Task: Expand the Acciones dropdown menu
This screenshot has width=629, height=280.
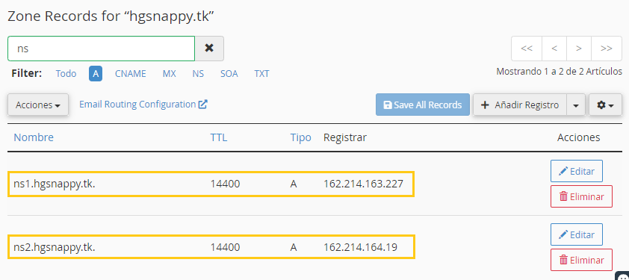Action: click(x=38, y=105)
